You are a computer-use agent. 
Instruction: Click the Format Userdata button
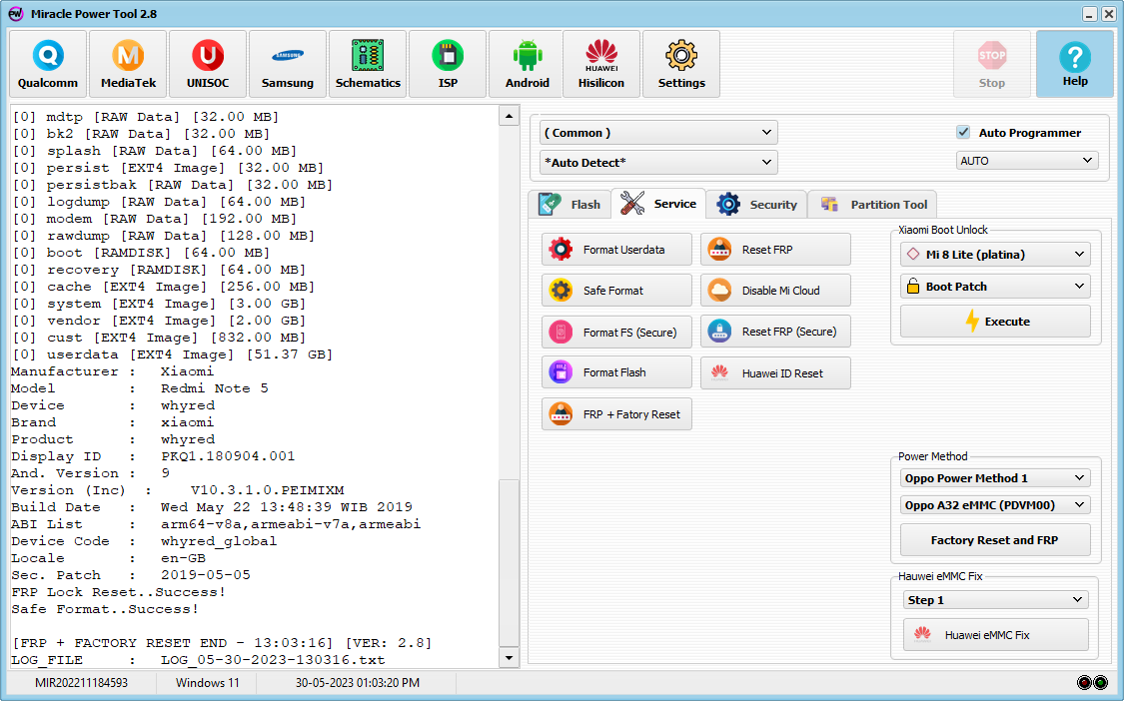617,250
